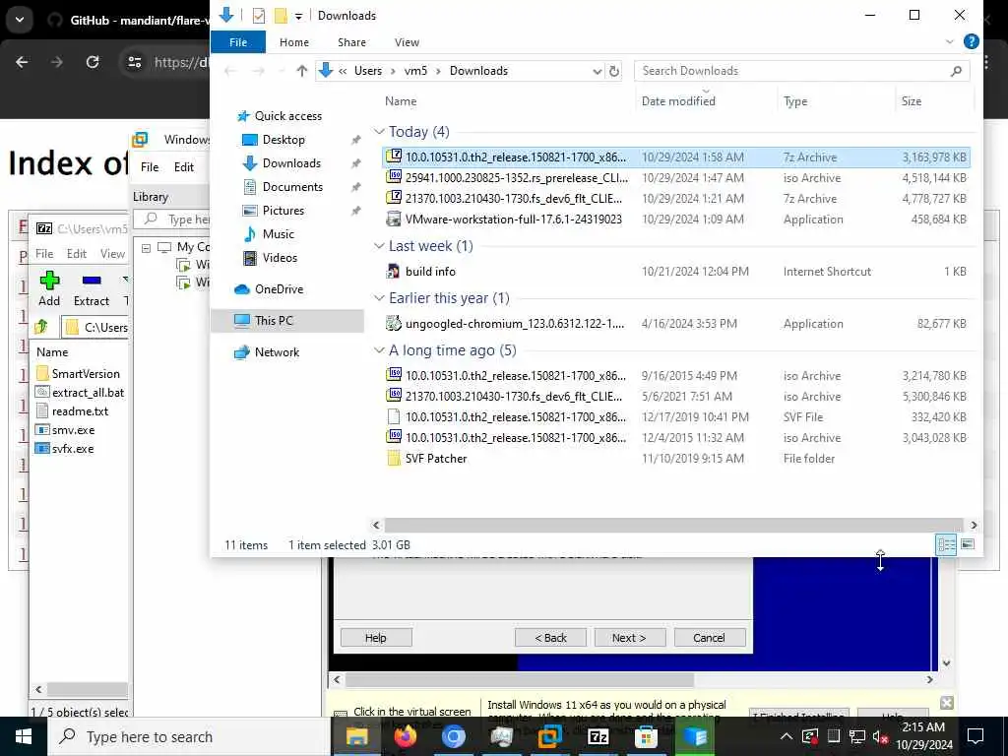Viewport: 1008px width, 756px height.
Task: Click the ungoogled-chromium installer icon
Action: point(394,323)
